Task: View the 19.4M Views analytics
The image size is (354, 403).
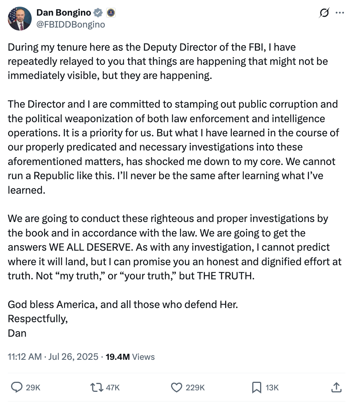Action: point(130,357)
